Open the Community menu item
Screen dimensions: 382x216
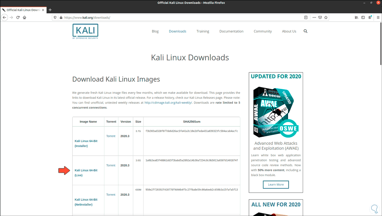coord(263,31)
